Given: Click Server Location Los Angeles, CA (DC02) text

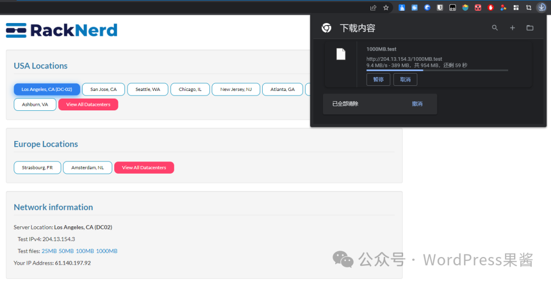Looking at the screenshot, I should [63, 227].
